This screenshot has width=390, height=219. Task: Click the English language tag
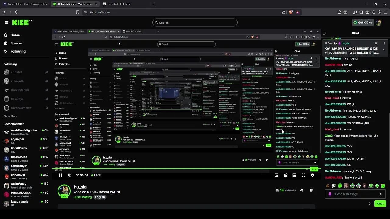[100, 197]
